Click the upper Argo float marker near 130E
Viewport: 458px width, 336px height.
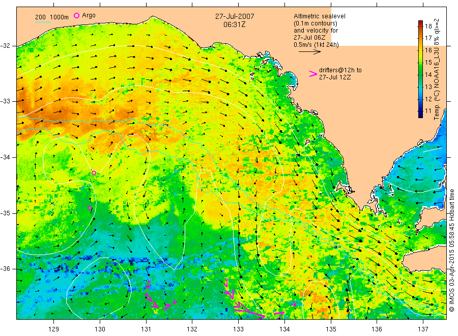(94, 173)
